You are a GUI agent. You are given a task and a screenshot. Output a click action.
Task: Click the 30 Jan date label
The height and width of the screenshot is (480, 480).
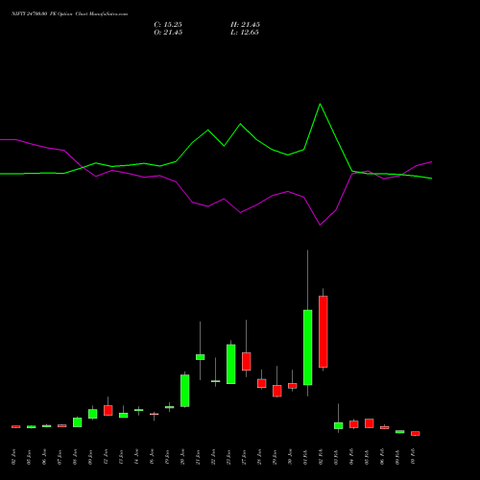[x=290, y=457]
